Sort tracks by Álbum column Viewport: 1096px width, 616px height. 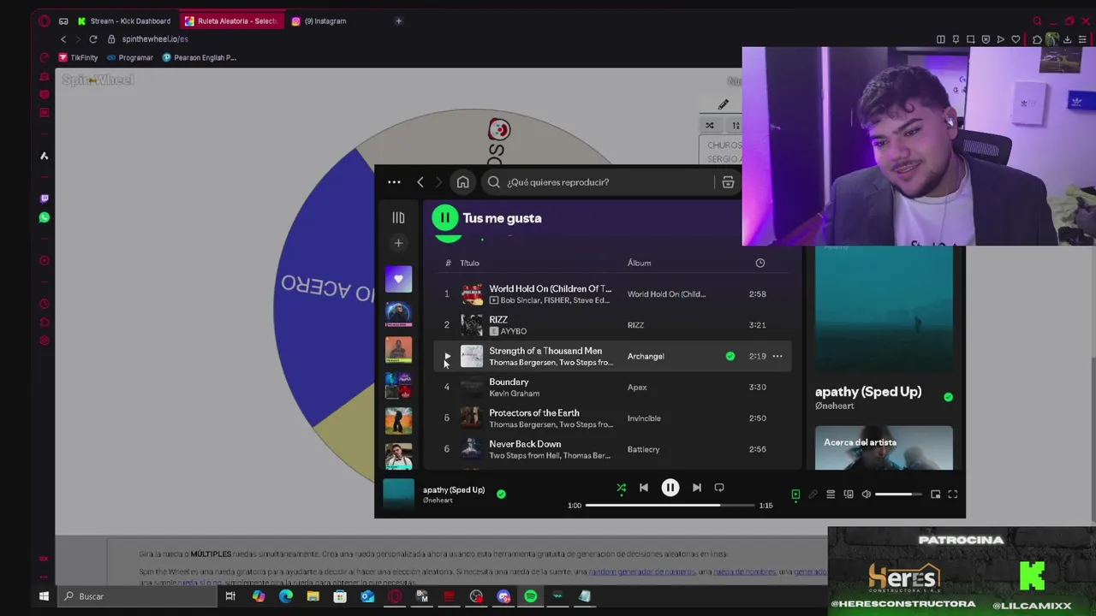point(639,263)
